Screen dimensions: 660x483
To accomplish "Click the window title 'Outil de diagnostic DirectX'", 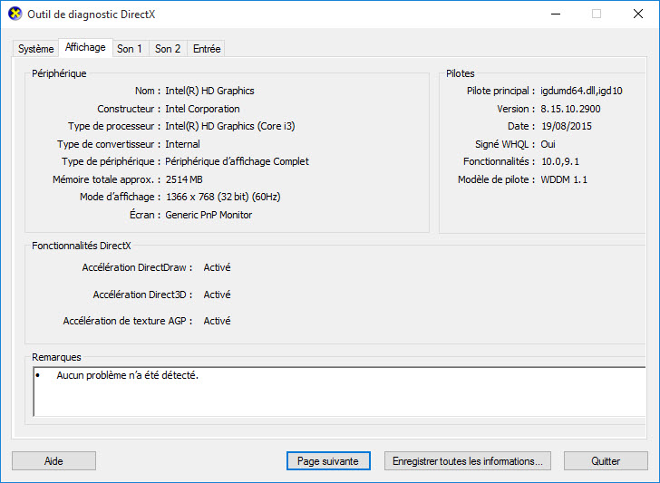I will (92, 14).
